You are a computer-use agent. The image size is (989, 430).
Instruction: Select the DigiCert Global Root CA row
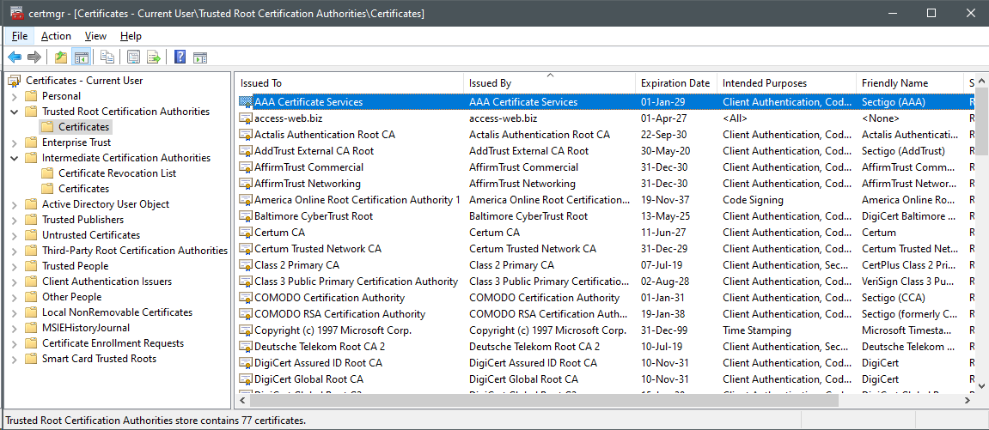pyautogui.click(x=606, y=379)
